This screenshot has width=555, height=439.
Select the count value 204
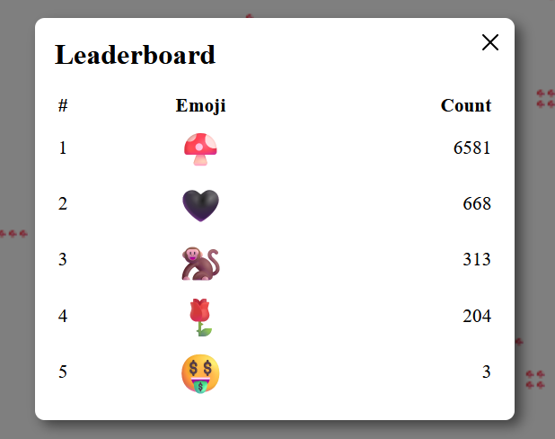[477, 316]
